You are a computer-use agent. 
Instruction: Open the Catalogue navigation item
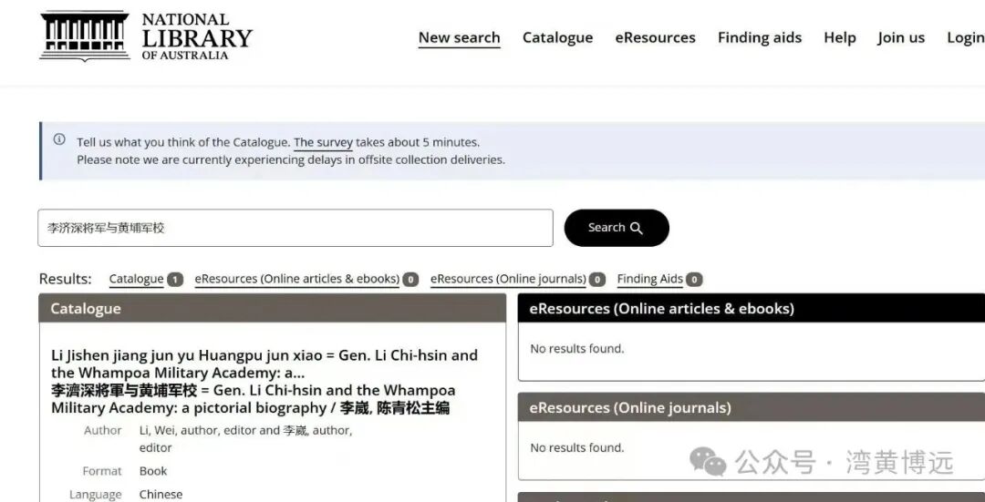[x=558, y=37]
